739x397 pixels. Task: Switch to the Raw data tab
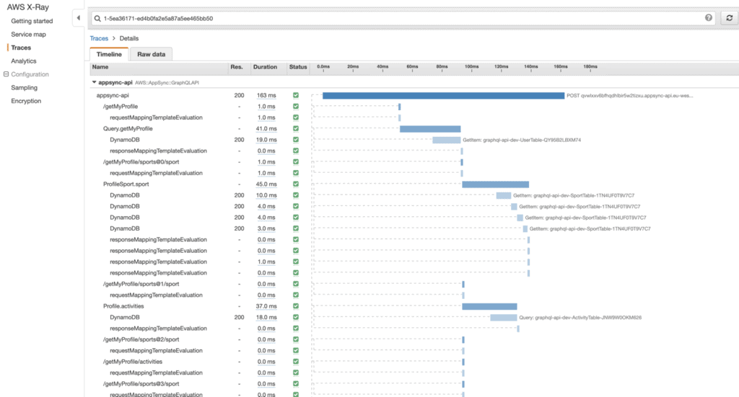click(152, 54)
